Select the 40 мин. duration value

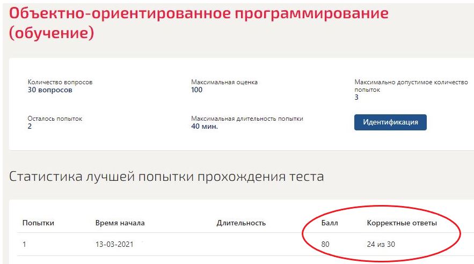click(x=205, y=127)
